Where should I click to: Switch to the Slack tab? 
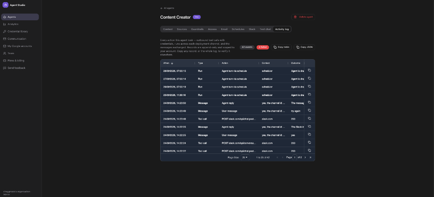(252, 29)
